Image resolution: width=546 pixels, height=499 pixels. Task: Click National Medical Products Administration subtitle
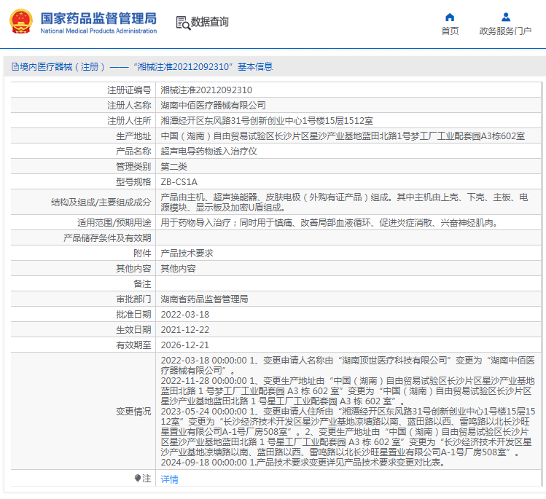point(98,31)
